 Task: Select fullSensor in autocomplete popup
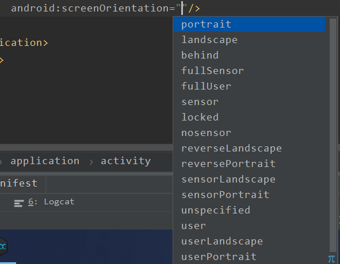coord(249,71)
